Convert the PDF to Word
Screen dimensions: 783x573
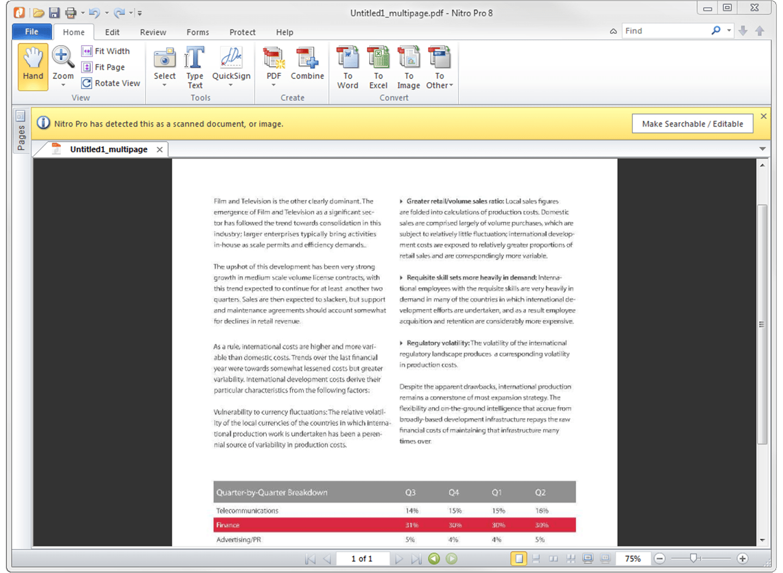pos(347,65)
